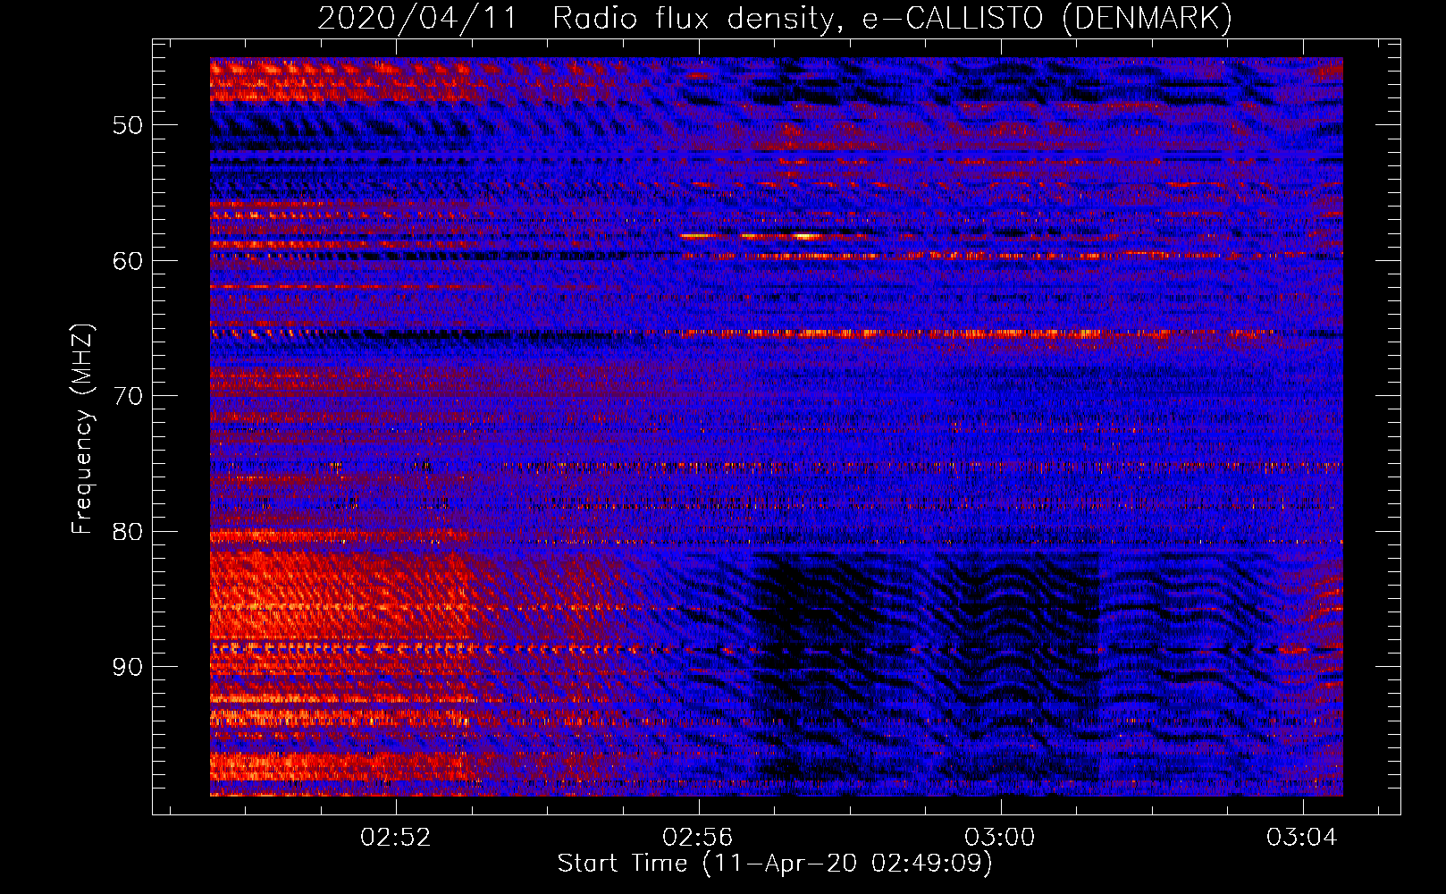Click the "03:00" time tick label
1446x894 pixels.
point(999,838)
